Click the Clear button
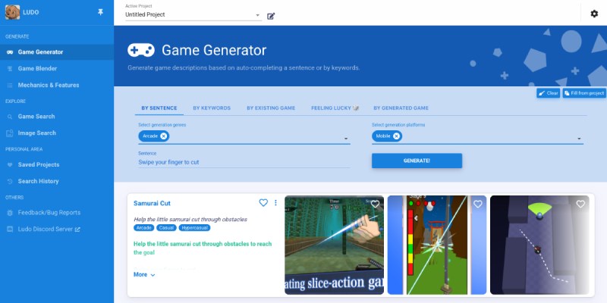 click(548, 93)
